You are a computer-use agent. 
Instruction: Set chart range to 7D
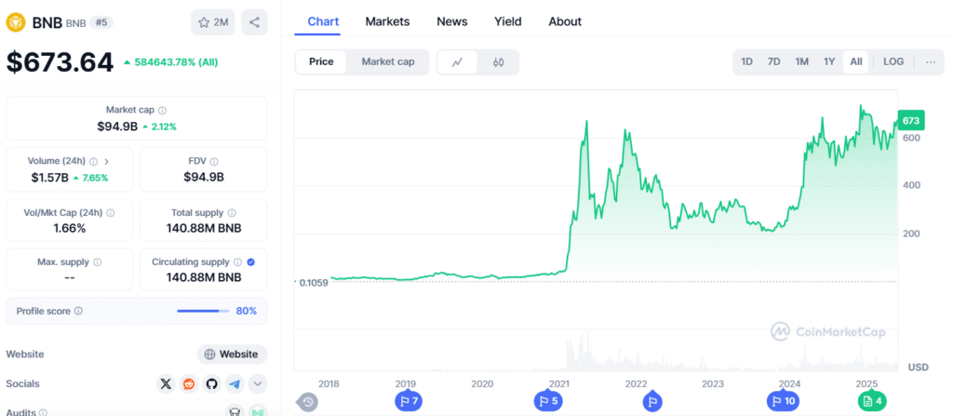coord(773,62)
